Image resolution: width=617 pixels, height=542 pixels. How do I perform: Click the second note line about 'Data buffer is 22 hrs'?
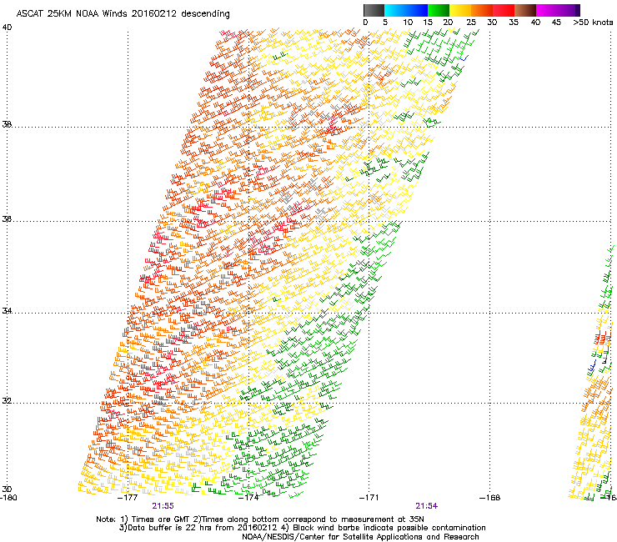coord(302,528)
